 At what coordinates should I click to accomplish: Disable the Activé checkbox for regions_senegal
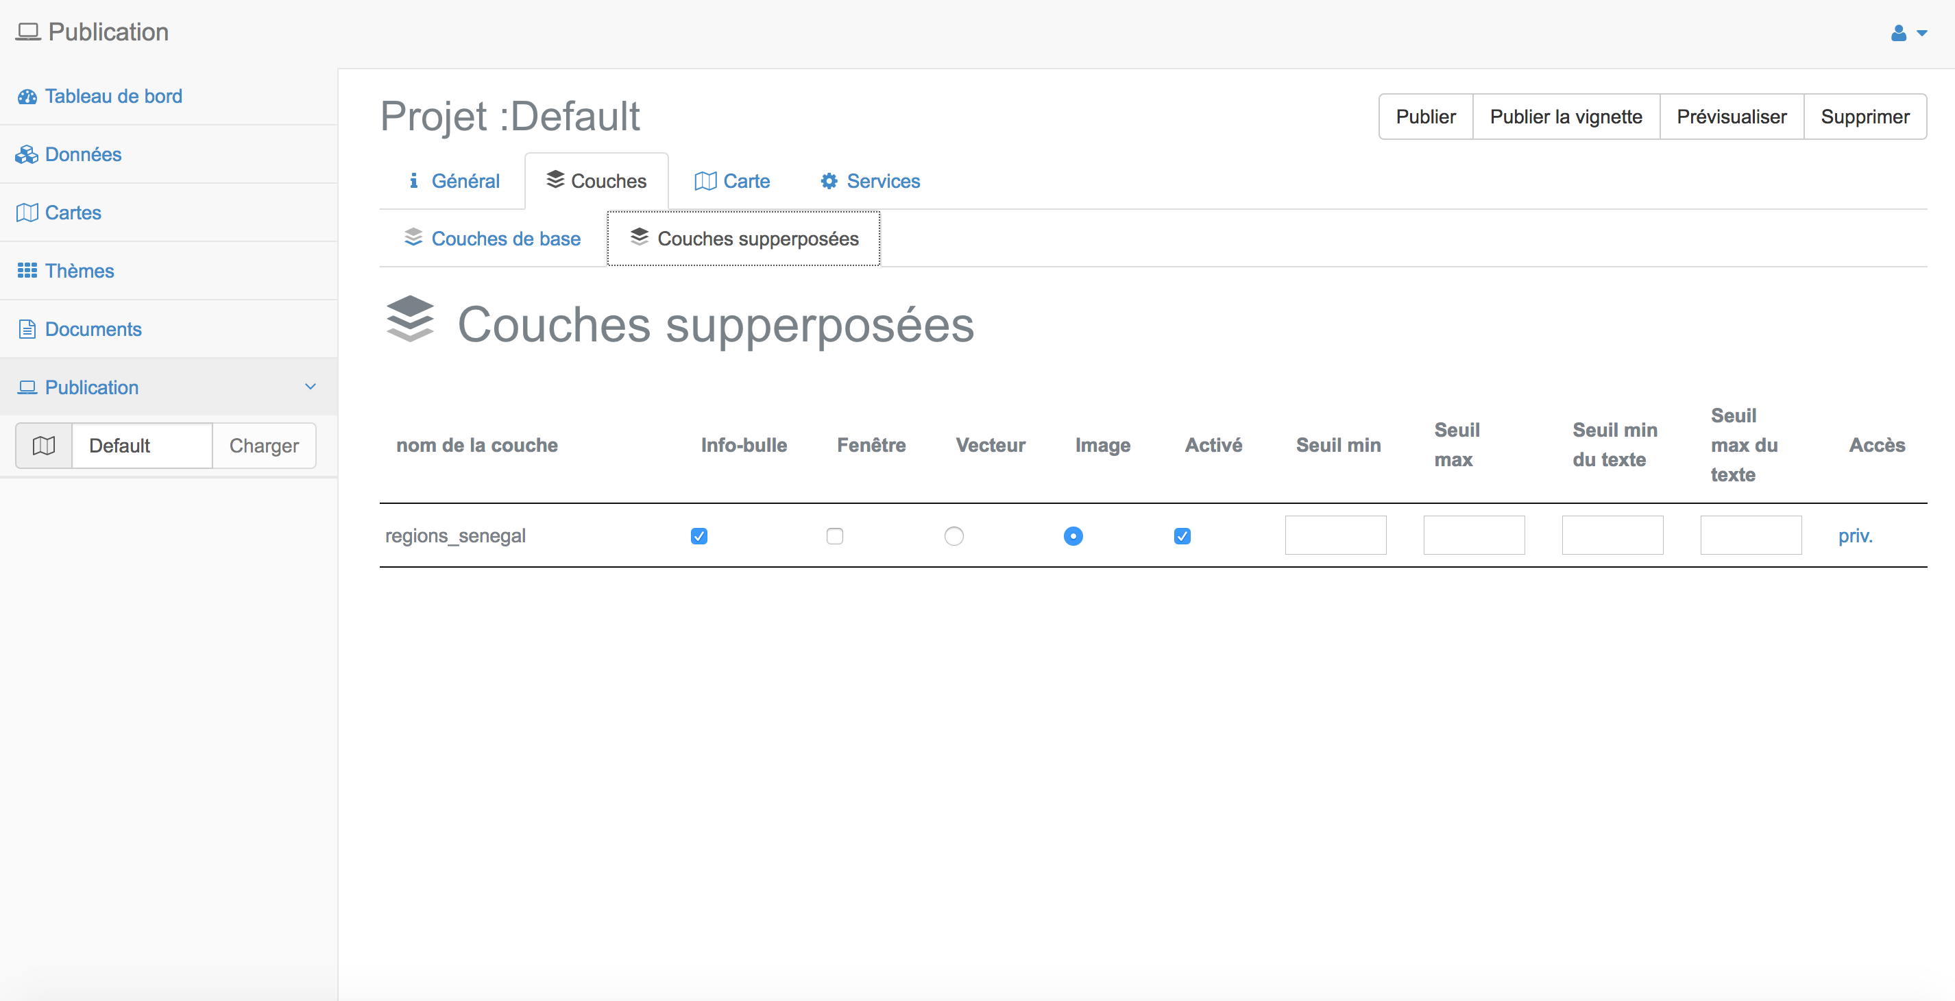click(x=1182, y=537)
